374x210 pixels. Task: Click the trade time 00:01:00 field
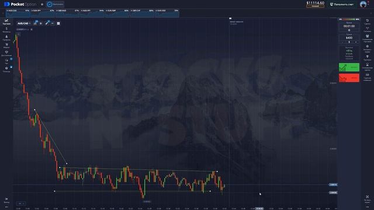349,26
